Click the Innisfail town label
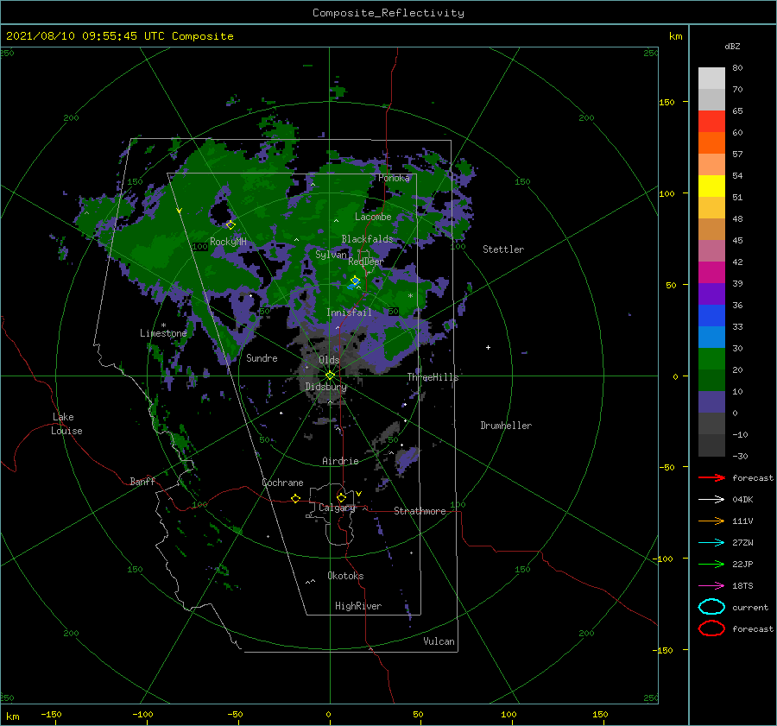The height and width of the screenshot is (726, 777). tap(349, 312)
